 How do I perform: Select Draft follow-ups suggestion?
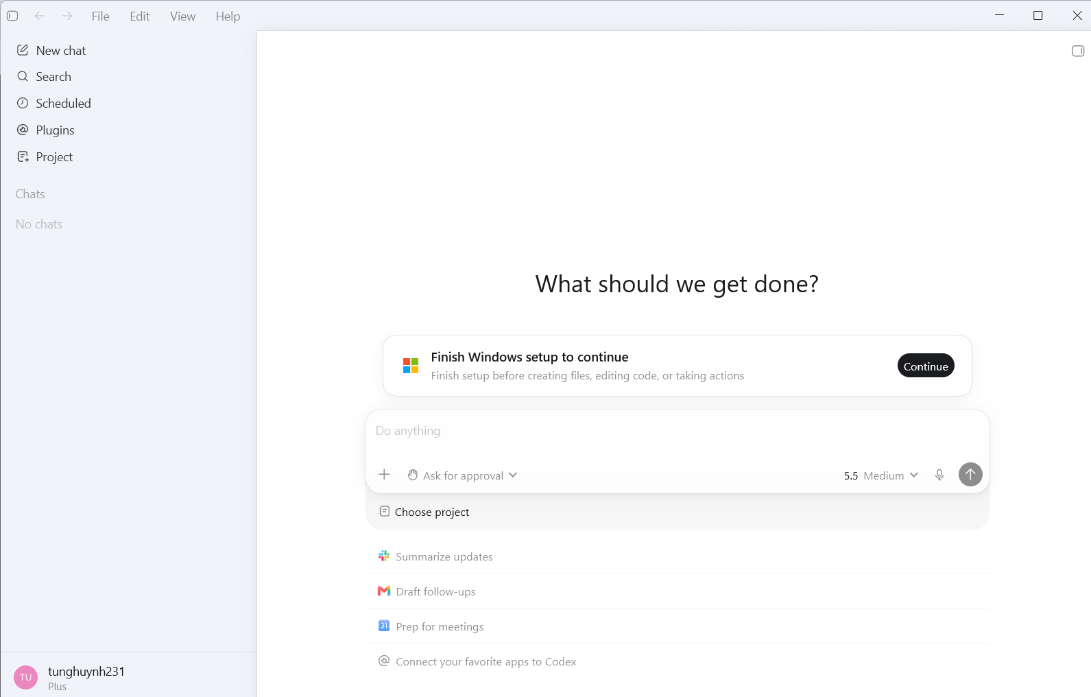coord(678,591)
